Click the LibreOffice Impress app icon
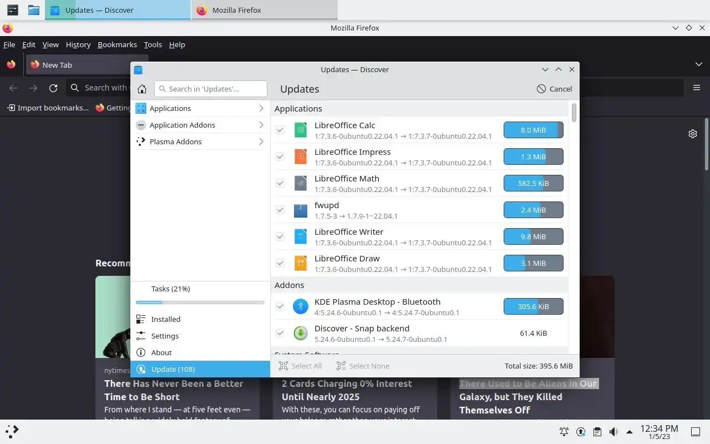 pyautogui.click(x=300, y=157)
